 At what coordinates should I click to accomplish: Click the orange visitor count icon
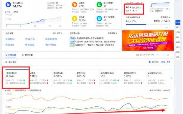pyautogui.click(x=75, y=5)
